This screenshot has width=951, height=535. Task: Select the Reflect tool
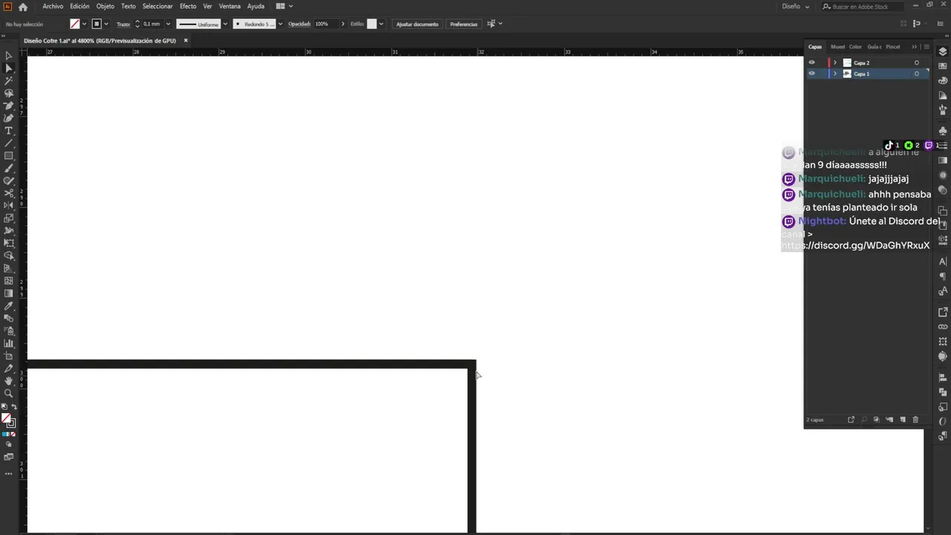click(9, 206)
